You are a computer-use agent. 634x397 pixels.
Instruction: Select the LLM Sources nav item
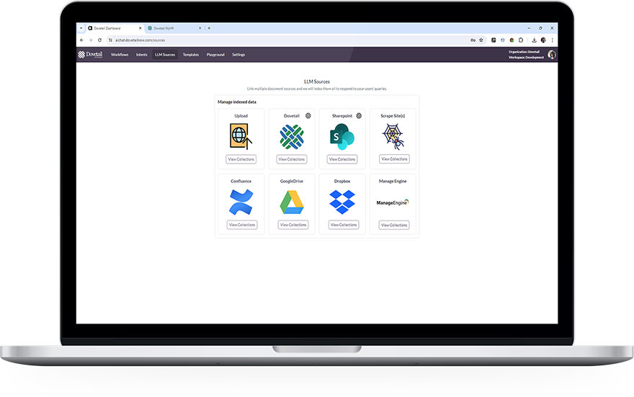165,55
